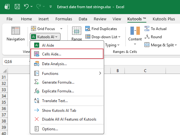Apply To Actual values

tap(156, 29)
